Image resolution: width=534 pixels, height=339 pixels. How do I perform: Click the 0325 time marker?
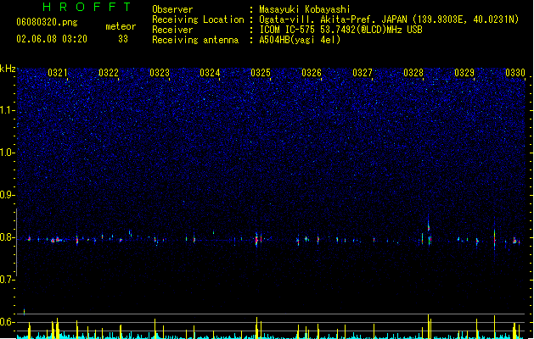pyautogui.click(x=261, y=72)
